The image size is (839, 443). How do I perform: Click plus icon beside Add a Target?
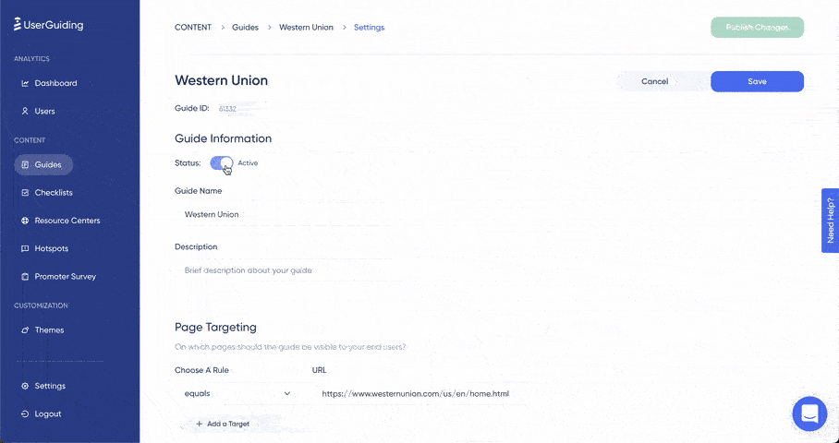tap(199, 424)
